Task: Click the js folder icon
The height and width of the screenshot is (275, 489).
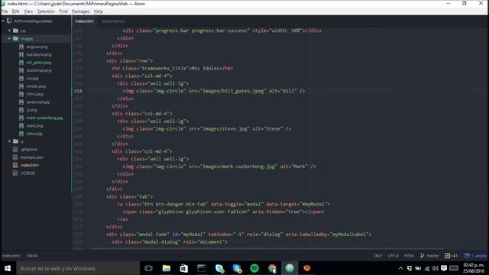Action: coord(15,141)
